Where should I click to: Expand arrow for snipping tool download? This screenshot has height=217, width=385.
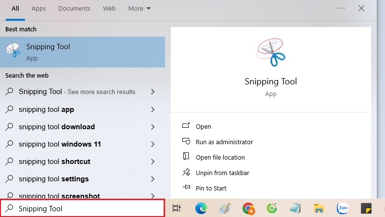pos(153,127)
